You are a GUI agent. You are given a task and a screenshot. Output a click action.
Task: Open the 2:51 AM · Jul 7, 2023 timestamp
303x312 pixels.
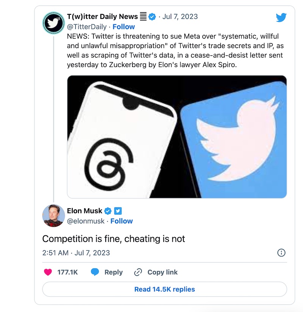point(76,253)
